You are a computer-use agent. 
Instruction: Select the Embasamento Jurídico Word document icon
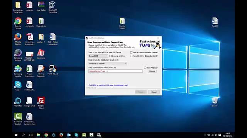[29, 119]
